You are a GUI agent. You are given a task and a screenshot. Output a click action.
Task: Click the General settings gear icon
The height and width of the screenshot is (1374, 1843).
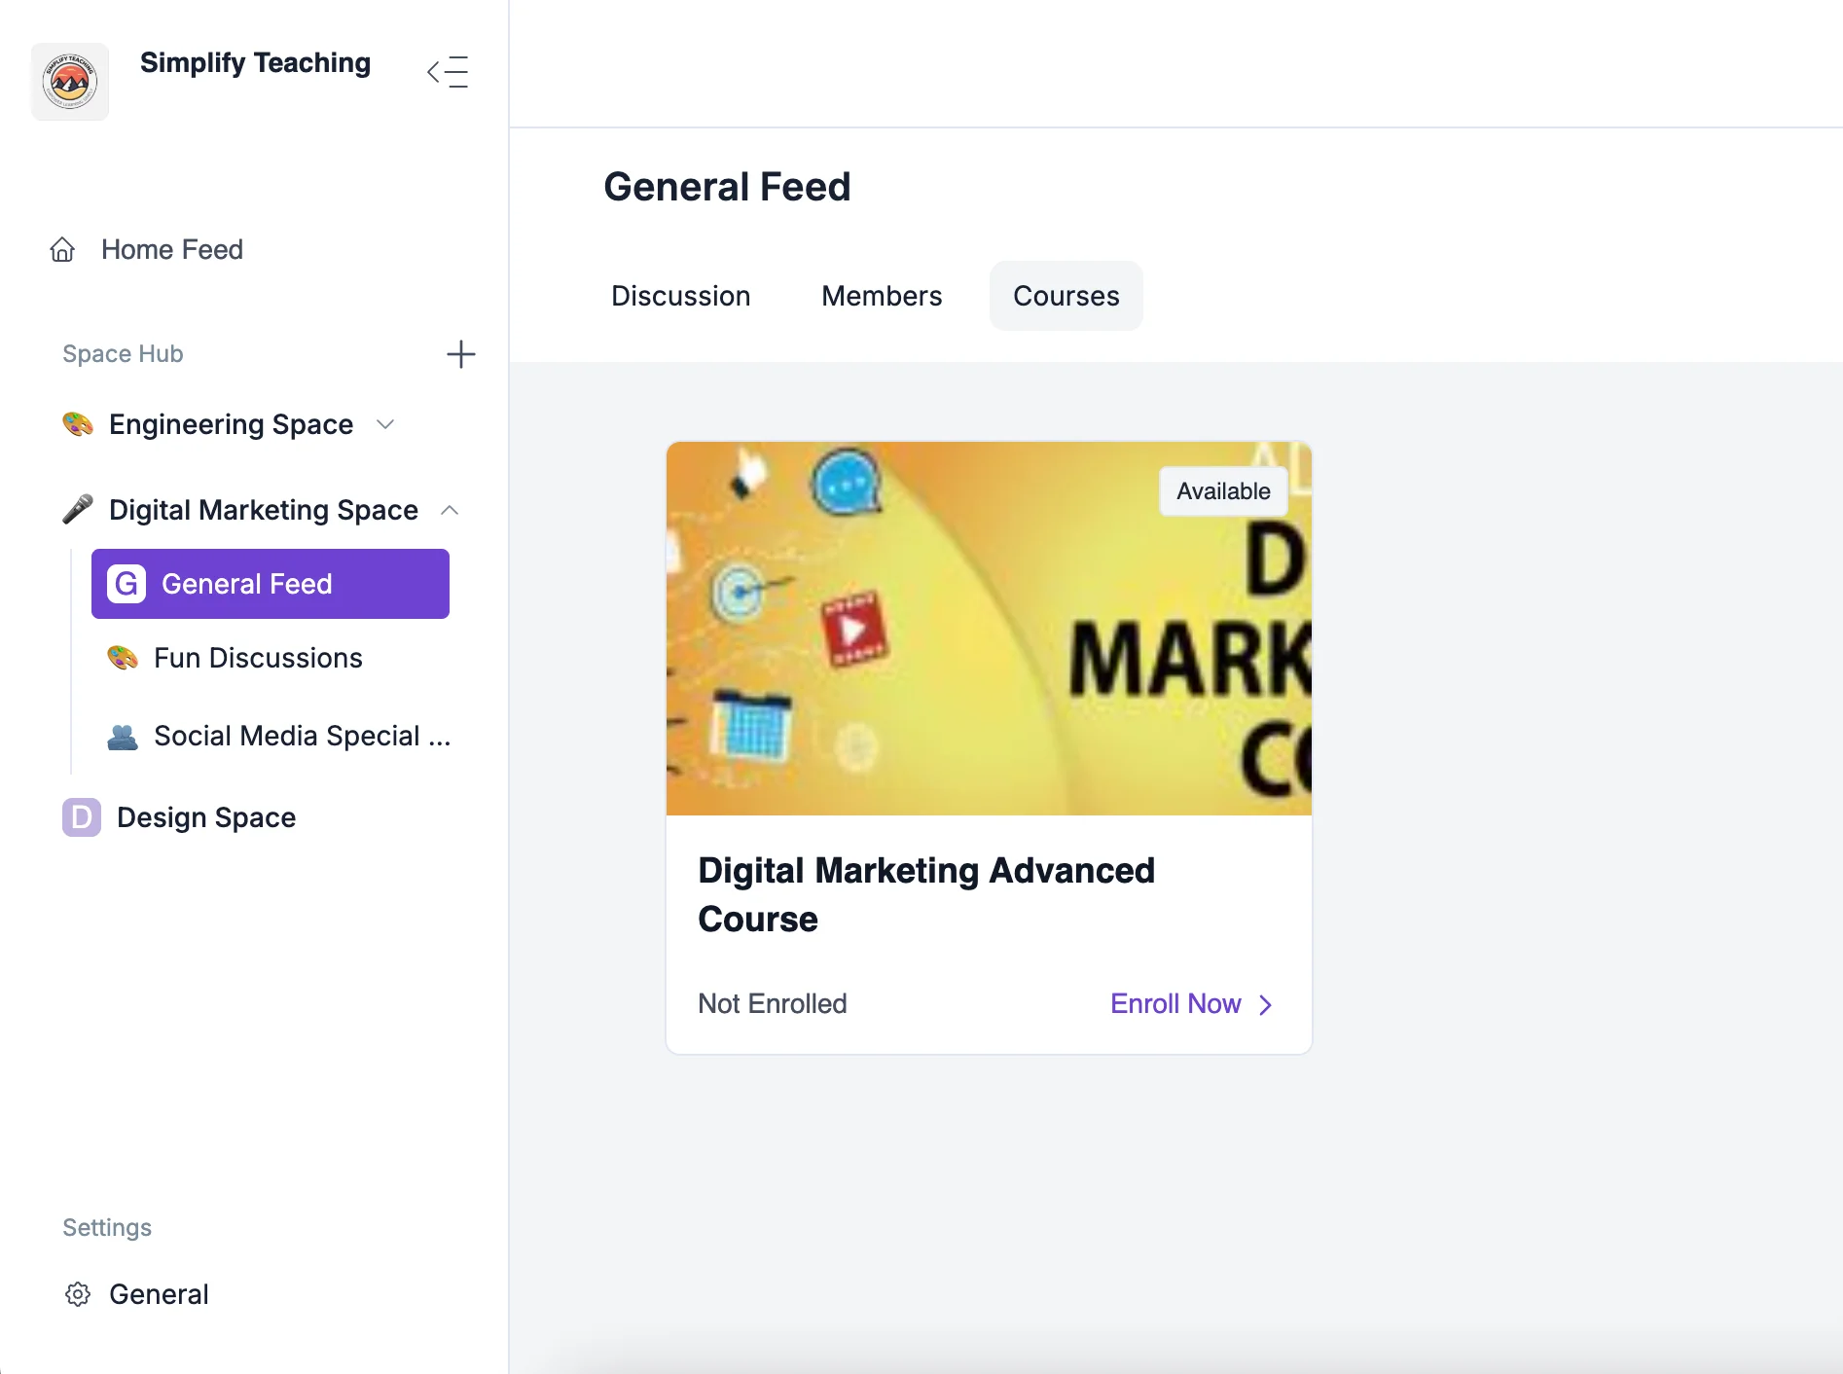point(78,1294)
